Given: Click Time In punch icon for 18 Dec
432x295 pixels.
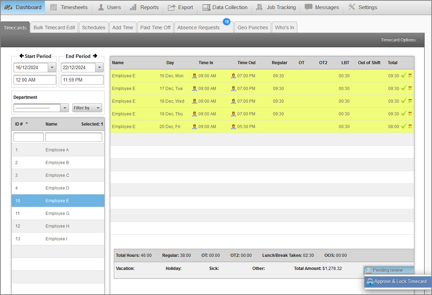Looking at the screenshot, I should pyautogui.click(x=194, y=101).
